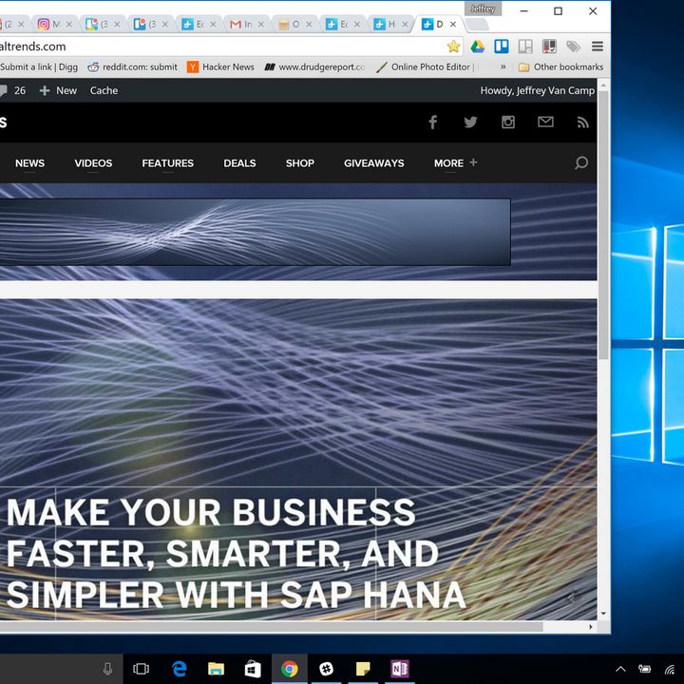
Task: Click the yellow bookmark star
Action: point(454,47)
